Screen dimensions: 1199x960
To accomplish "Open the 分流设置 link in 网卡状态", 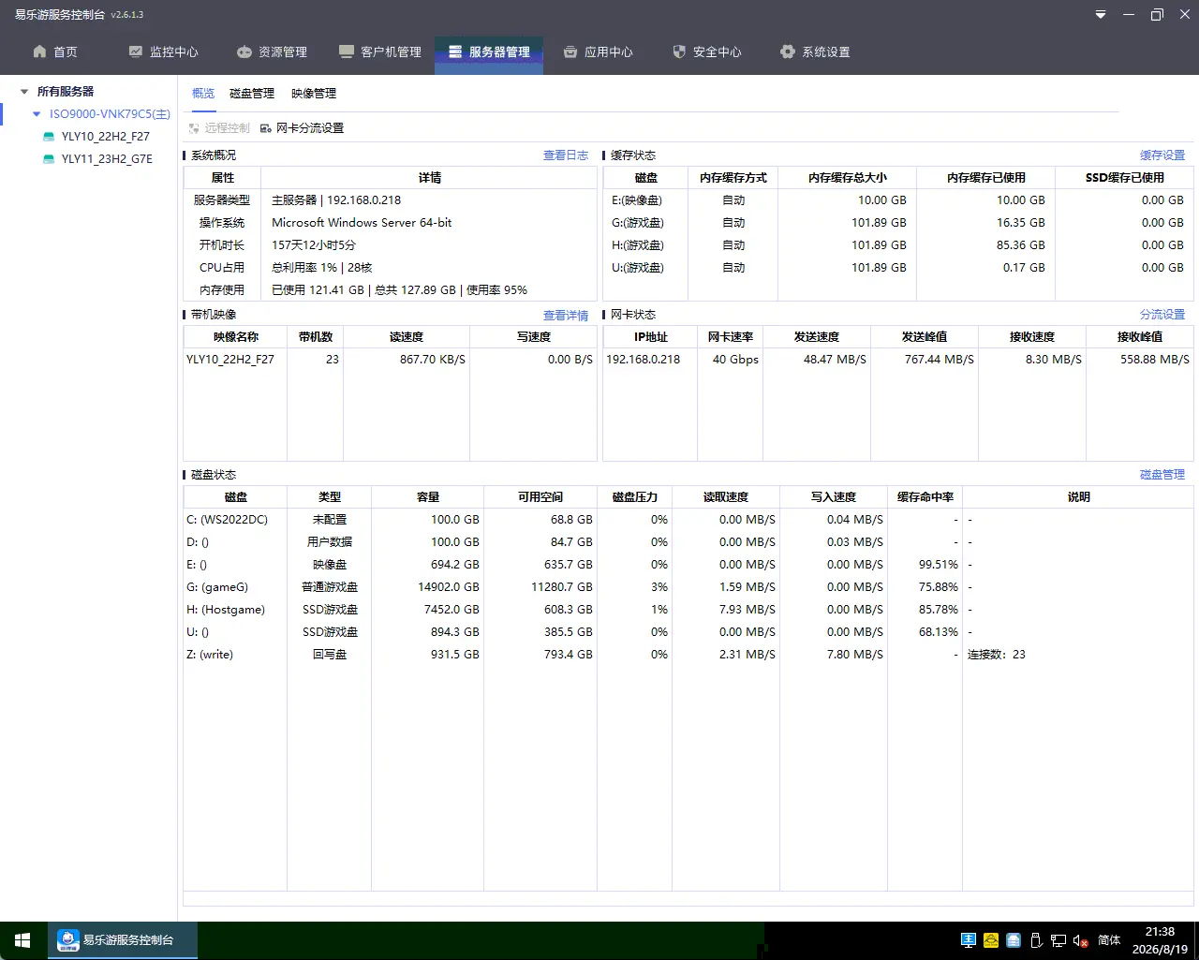I will coord(1162,315).
